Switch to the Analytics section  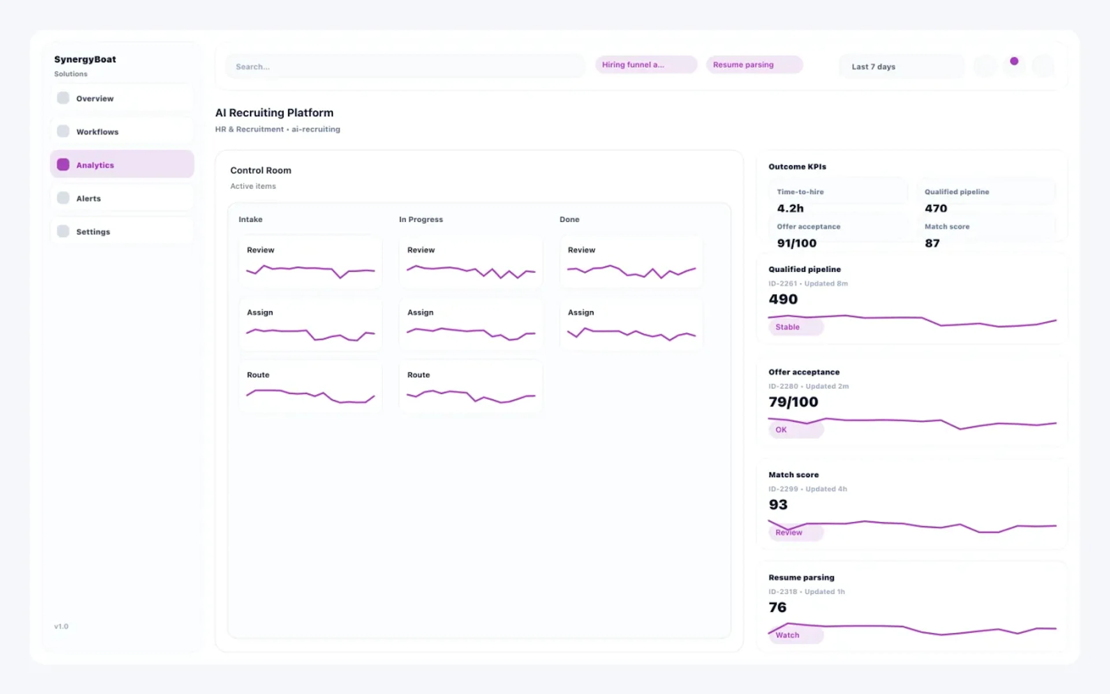click(x=95, y=164)
